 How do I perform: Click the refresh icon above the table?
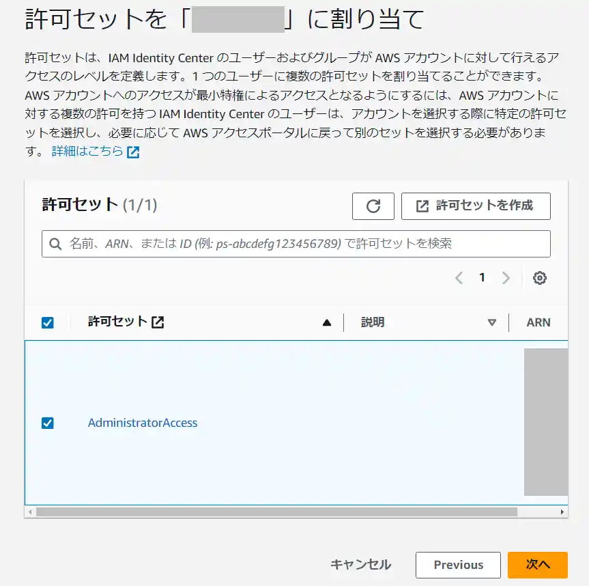[373, 206]
